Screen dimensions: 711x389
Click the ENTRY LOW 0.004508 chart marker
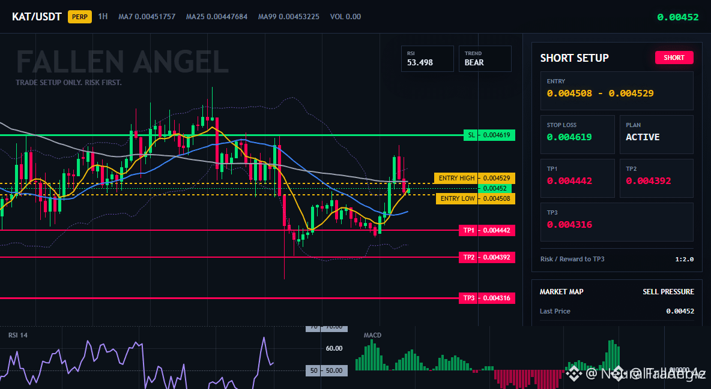tap(475, 198)
